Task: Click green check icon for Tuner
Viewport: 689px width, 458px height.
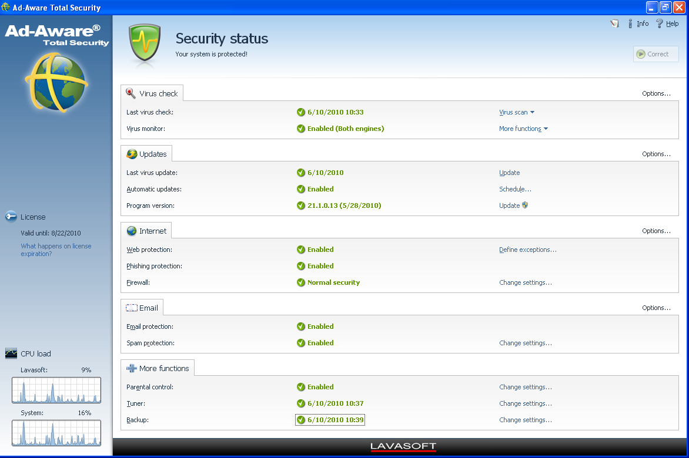Action: point(301,403)
